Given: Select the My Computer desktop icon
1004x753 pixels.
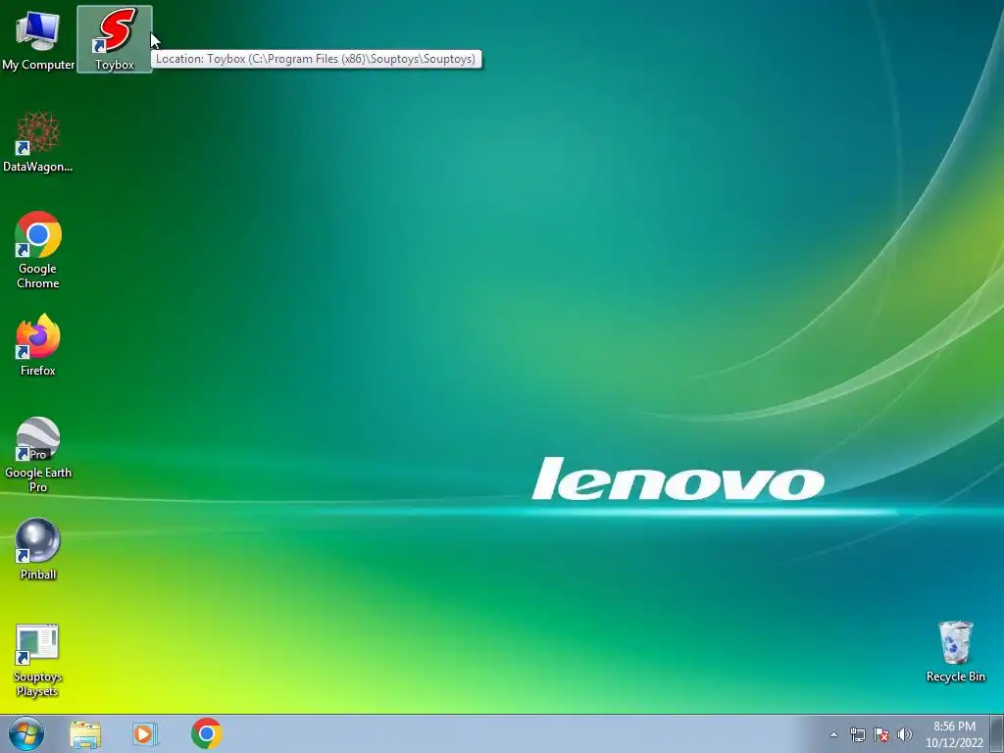Looking at the screenshot, I should coord(38,39).
